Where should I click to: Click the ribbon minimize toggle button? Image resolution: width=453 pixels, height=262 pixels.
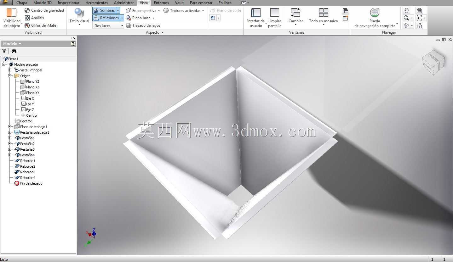pos(244,3)
